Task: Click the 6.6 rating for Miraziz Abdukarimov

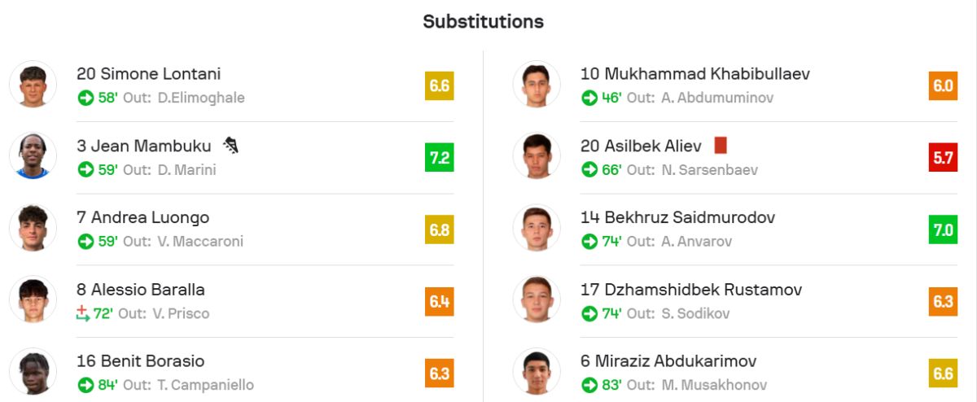Action: click(x=944, y=374)
